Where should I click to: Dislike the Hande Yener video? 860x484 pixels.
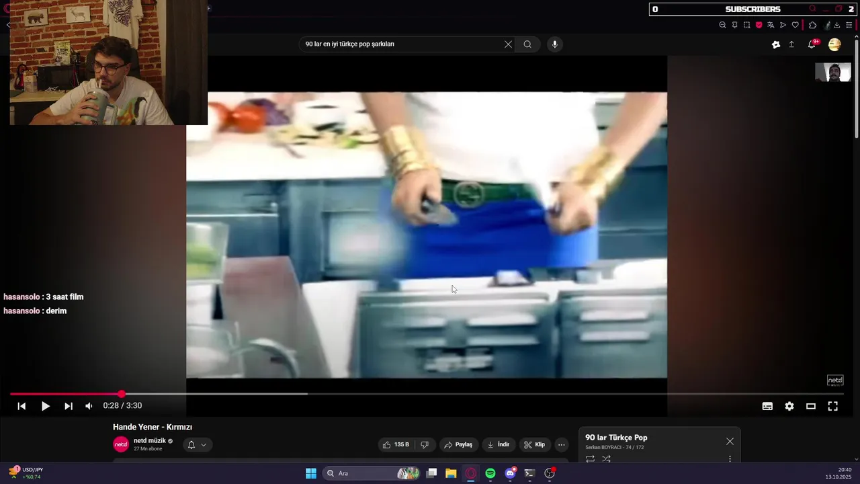425,445
